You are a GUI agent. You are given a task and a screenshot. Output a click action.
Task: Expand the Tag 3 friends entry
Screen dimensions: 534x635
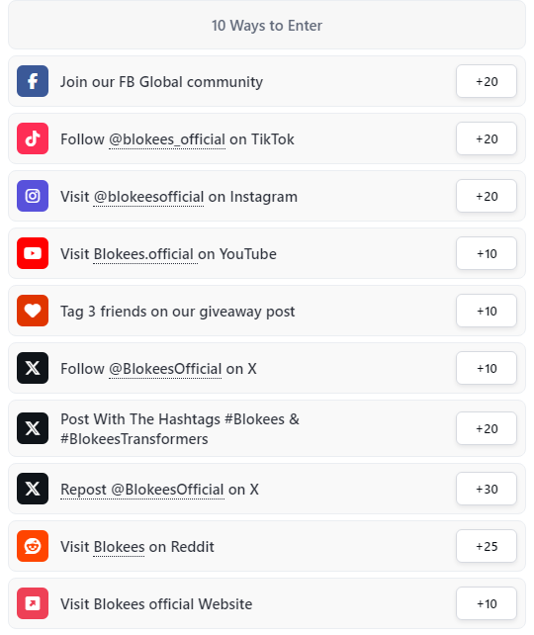[267, 311]
